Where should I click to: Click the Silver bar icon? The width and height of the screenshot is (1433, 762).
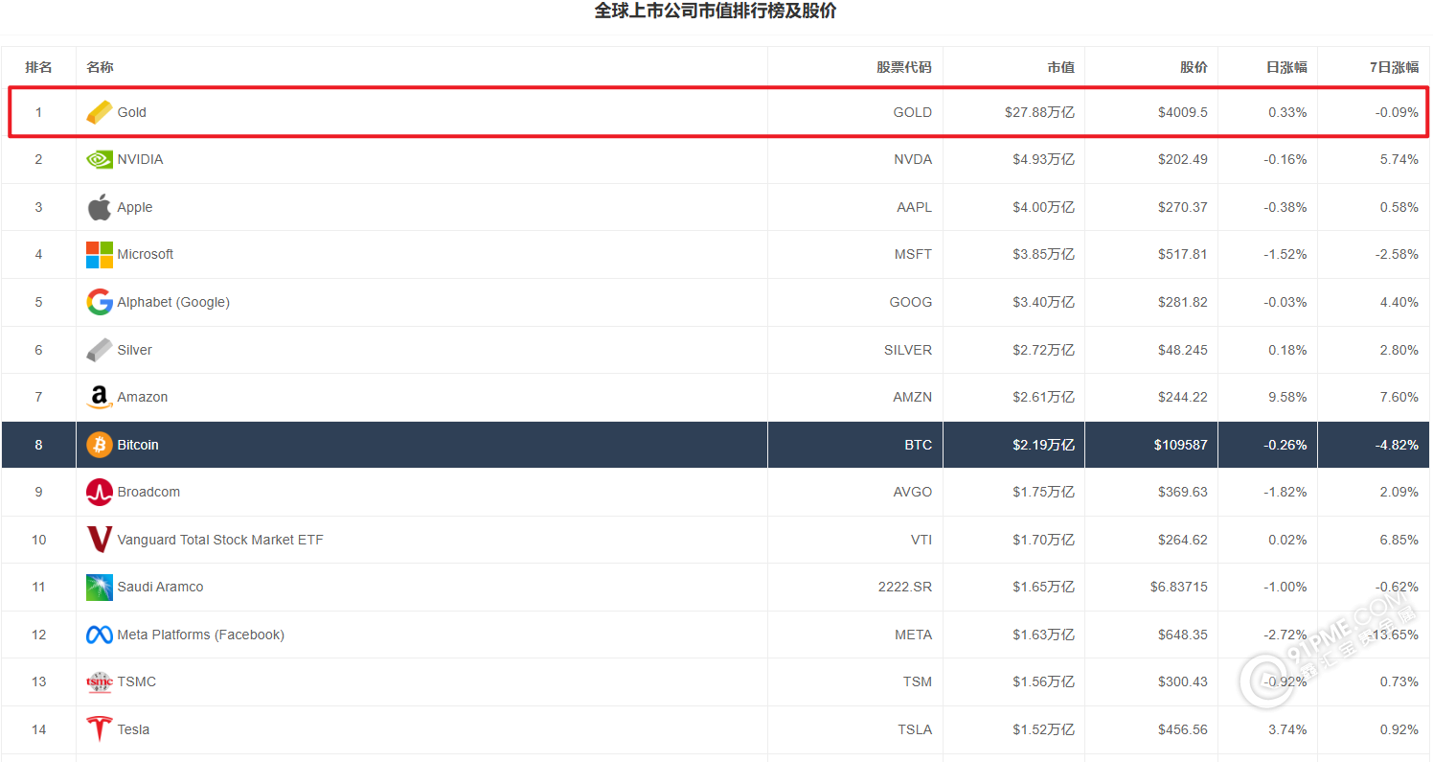(99, 350)
